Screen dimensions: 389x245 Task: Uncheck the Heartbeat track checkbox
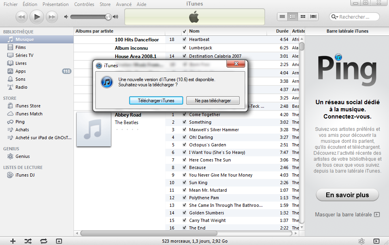[184, 39]
